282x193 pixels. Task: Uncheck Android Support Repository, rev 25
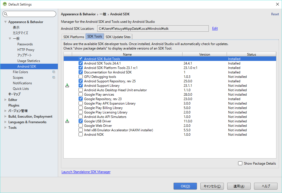coord(80,81)
